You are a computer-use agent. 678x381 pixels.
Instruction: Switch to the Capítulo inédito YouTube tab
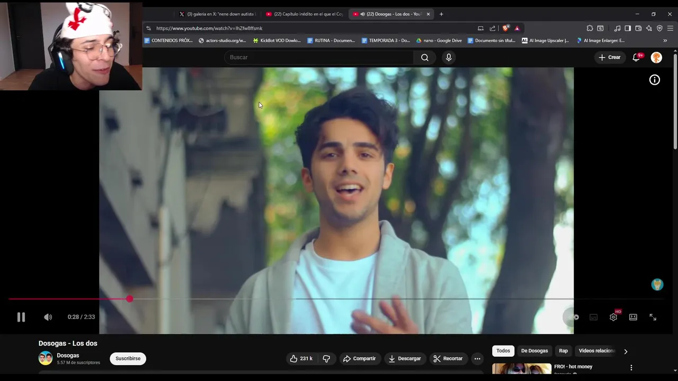[305, 14]
